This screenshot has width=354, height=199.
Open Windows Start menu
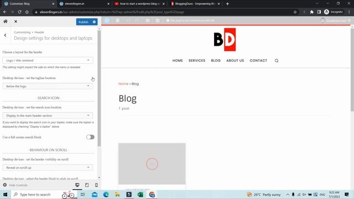(5, 195)
